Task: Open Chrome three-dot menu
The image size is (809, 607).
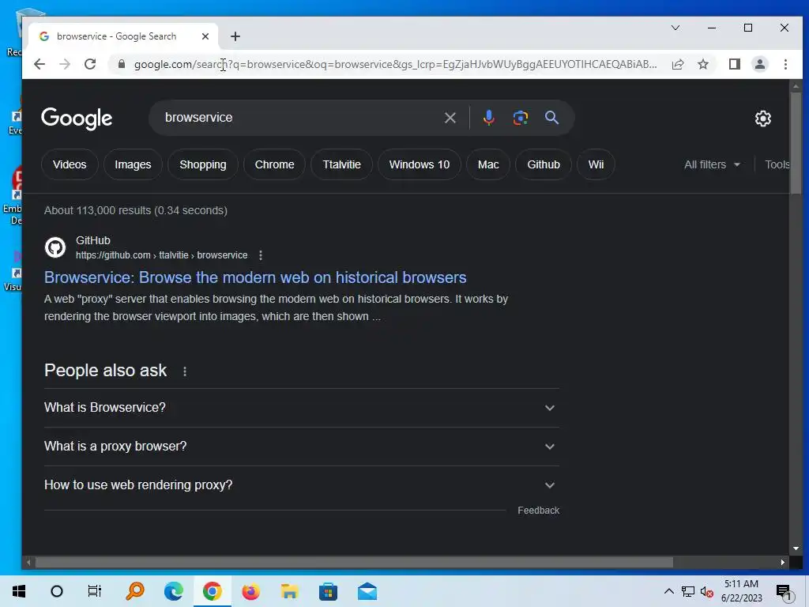Action: coord(785,64)
